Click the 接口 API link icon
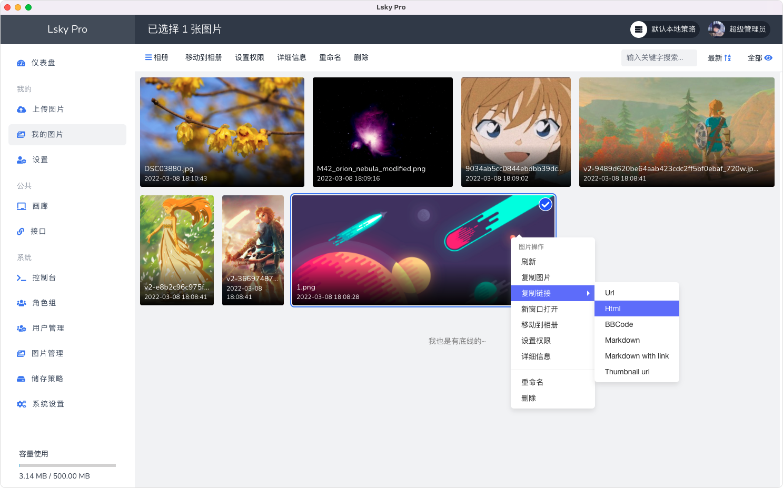The width and height of the screenshot is (783, 488). [21, 231]
